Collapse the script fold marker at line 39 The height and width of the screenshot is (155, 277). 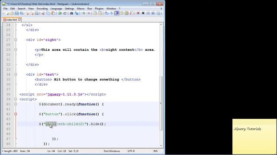pos(16,99)
